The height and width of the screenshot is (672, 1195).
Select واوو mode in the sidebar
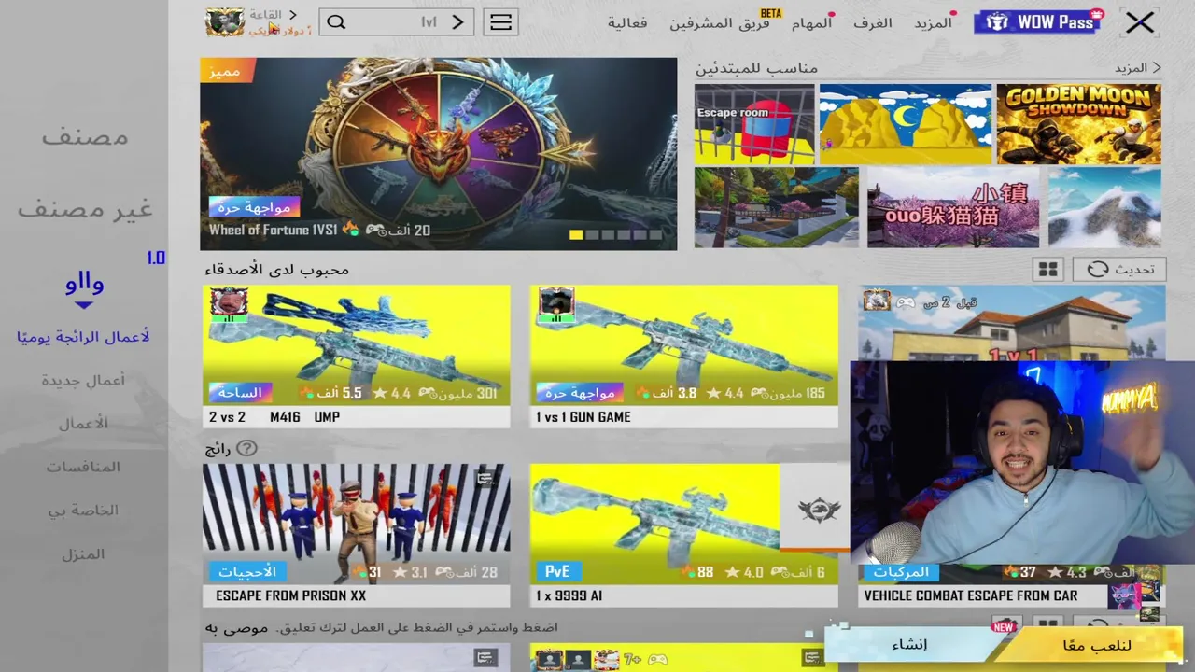pyautogui.click(x=84, y=282)
